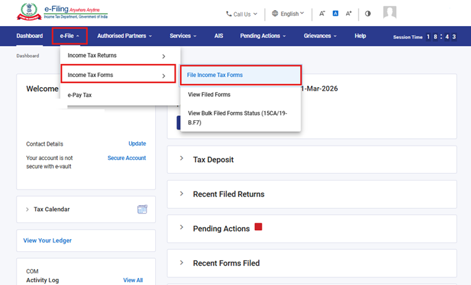Screen dimensions: 471x285
Task: Open the View Your Ledger link
Action: (47, 240)
